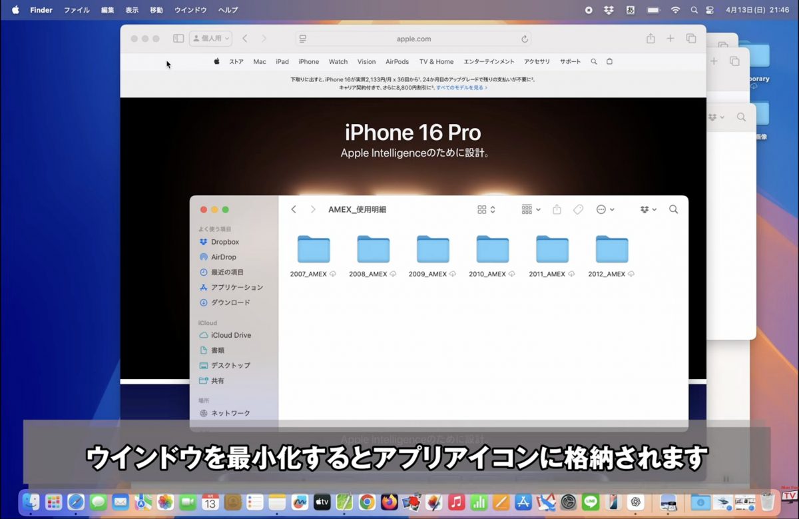799x519 pixels.
Task: Select ネットワーク in the Finder sidebar
Action: pos(230,413)
